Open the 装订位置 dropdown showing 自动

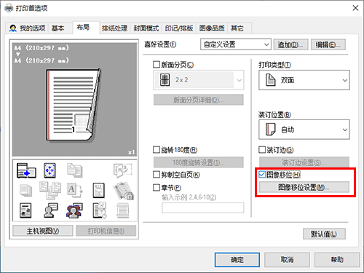[304, 130]
